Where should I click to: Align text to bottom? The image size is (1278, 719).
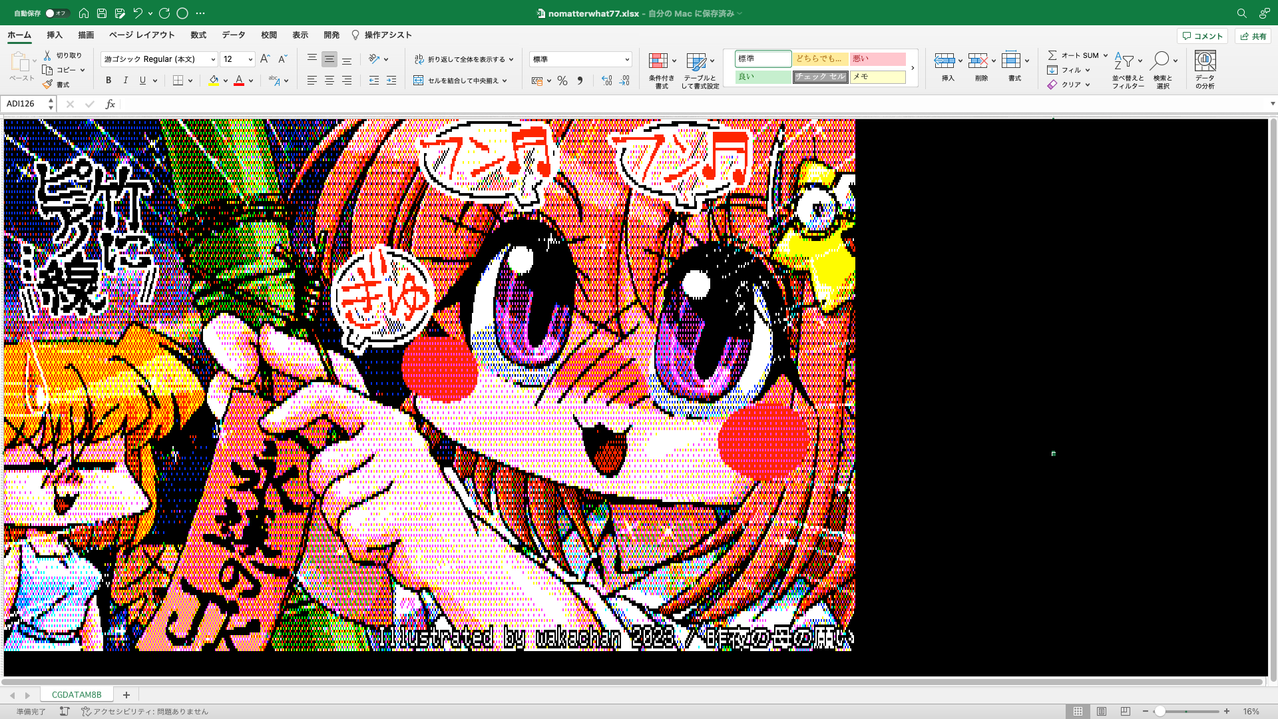pyautogui.click(x=347, y=59)
